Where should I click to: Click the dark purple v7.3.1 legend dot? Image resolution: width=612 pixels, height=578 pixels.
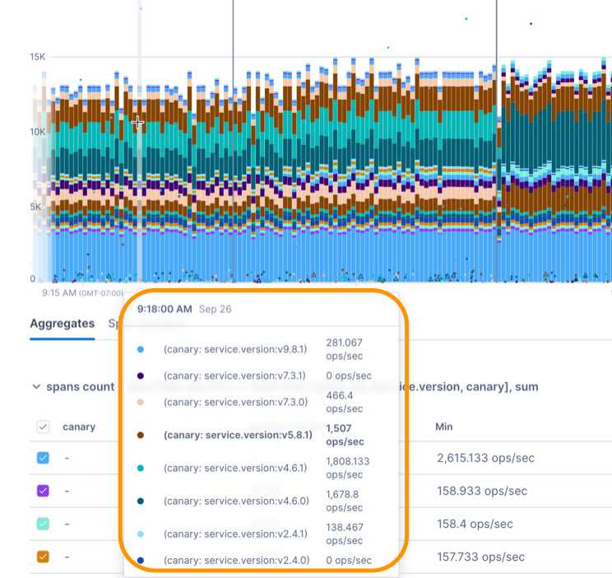tap(141, 375)
